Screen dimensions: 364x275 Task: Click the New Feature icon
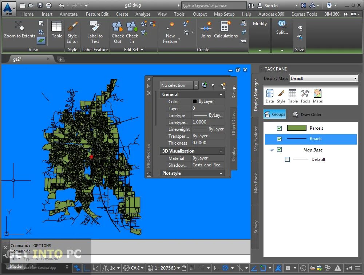pos(170,27)
